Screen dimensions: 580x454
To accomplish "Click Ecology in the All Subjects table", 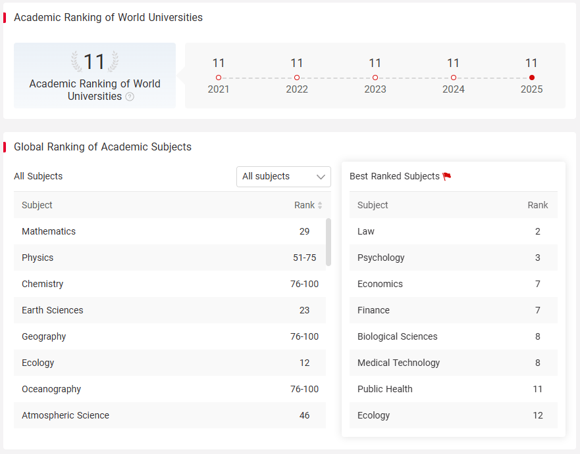I will (x=170, y=363).
